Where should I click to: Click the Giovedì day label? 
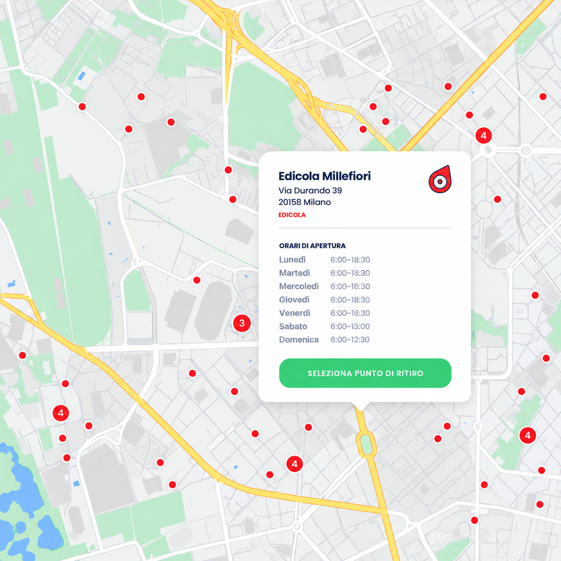coord(294,300)
